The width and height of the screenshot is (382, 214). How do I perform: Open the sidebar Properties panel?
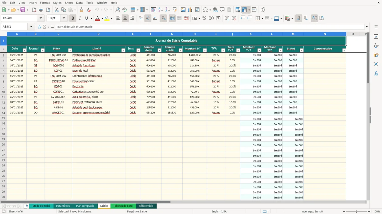[x=376, y=37]
